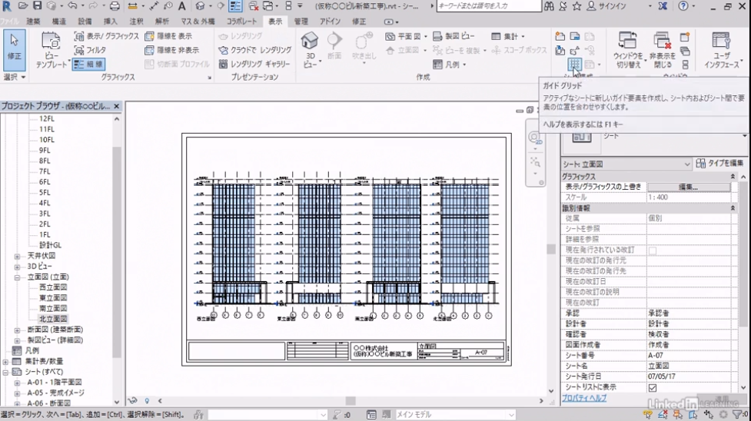Expand the 断面図 (建築断面) tree node
Screen dimensions: 751x421
point(17,330)
